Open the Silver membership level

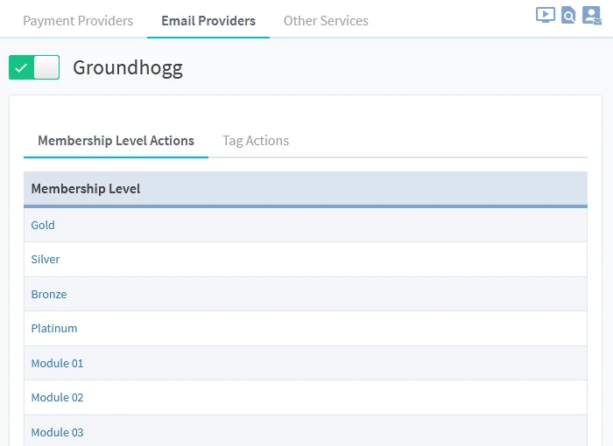click(46, 260)
